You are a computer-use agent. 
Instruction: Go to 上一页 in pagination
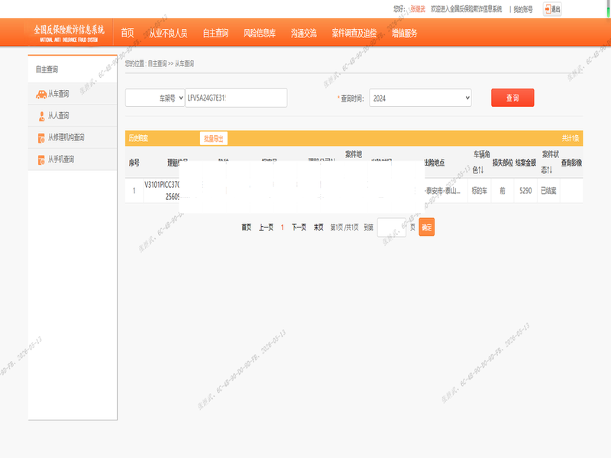click(266, 227)
